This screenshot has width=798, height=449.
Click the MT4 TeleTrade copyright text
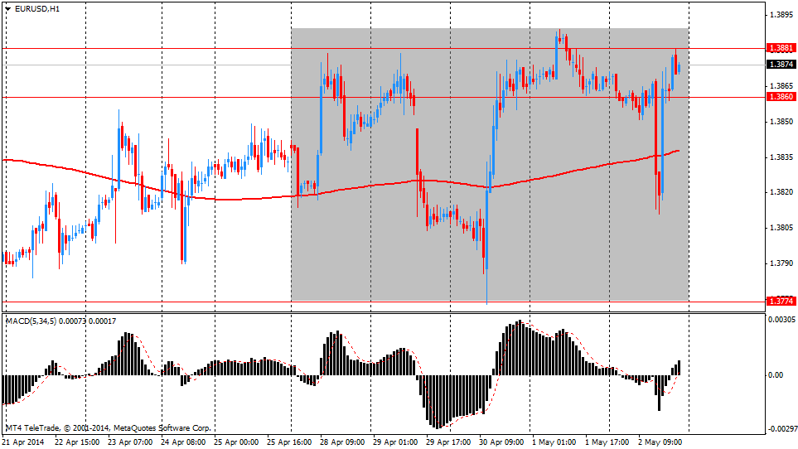108,428
